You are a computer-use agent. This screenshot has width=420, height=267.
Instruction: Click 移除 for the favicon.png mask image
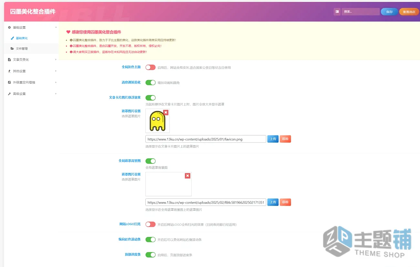click(285, 139)
